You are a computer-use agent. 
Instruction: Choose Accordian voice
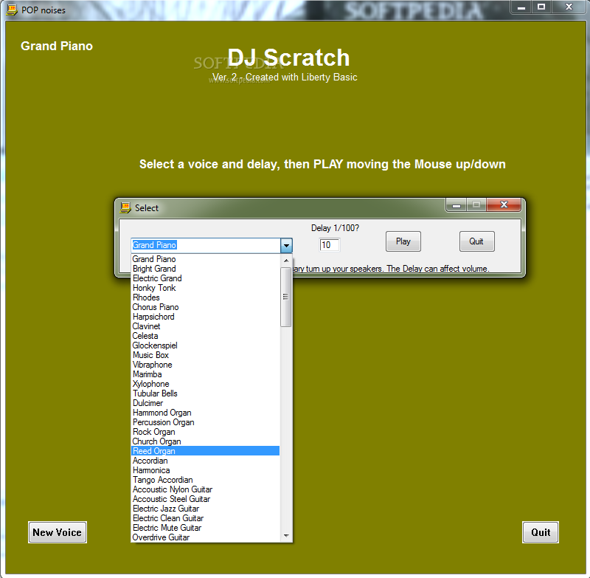tap(206, 461)
